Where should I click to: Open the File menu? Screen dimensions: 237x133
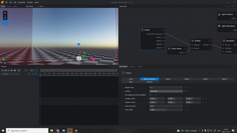pyautogui.click(x=10, y=3)
